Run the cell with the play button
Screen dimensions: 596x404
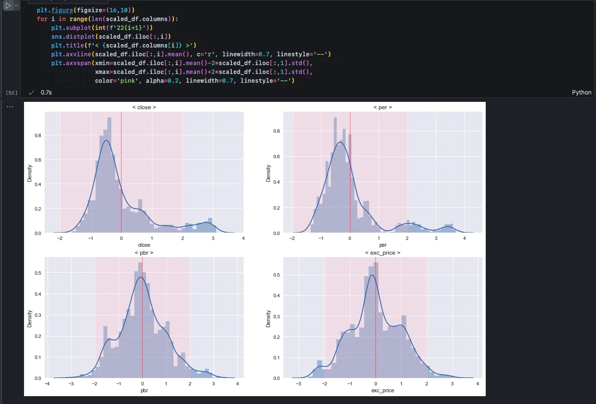point(8,5)
